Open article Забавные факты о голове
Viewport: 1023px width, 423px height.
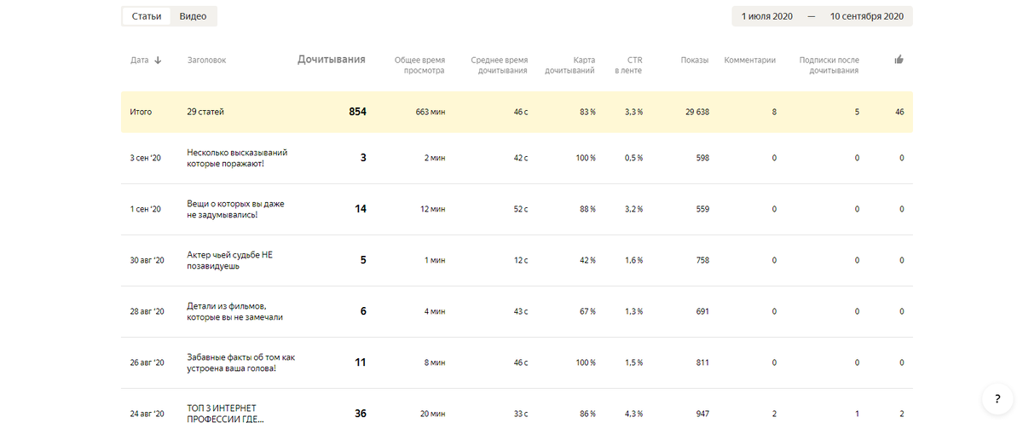click(x=240, y=362)
